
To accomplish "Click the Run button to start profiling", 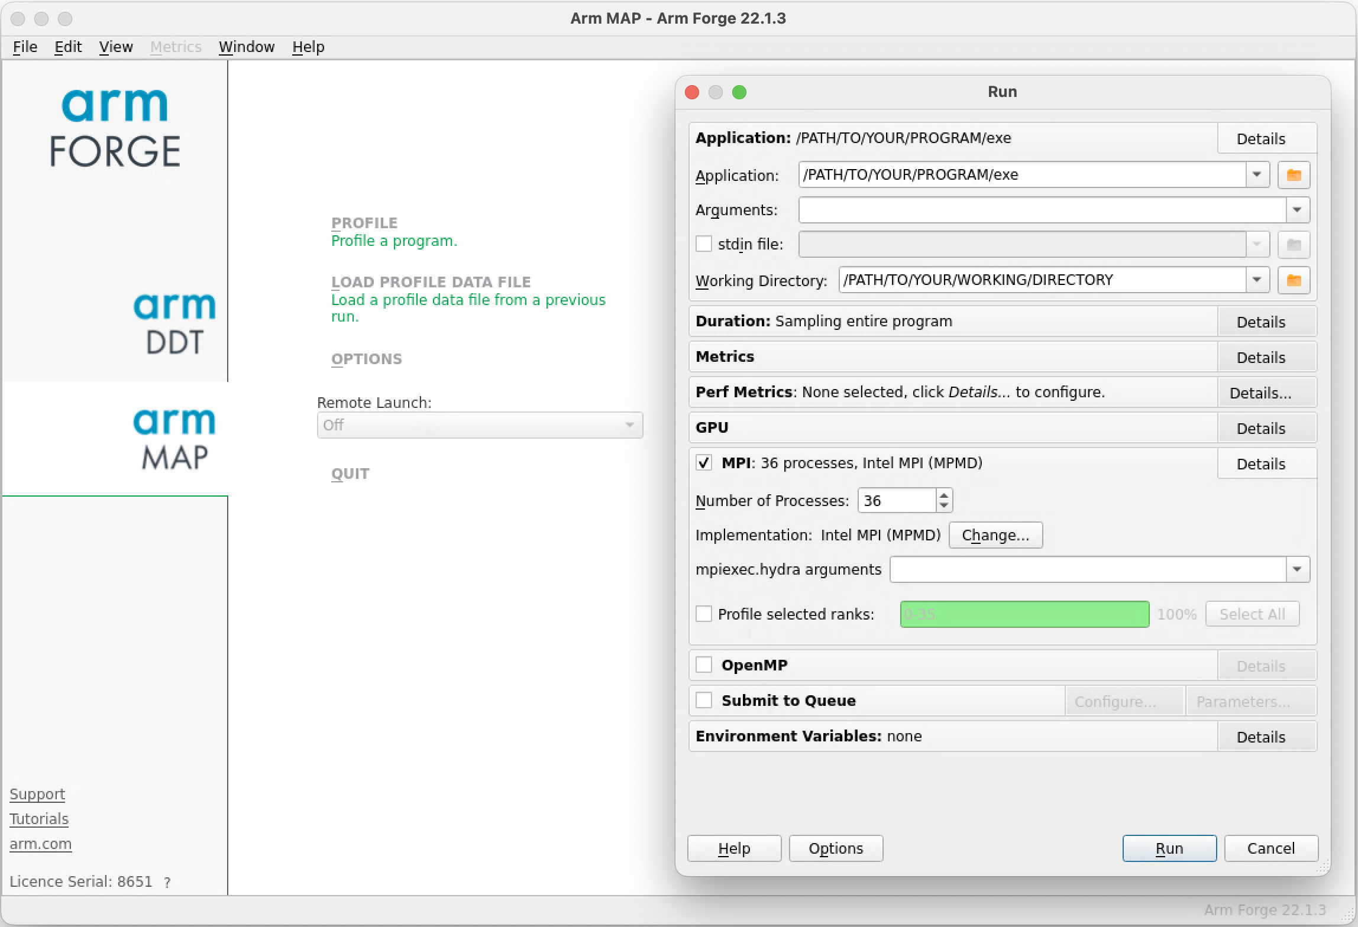I will tap(1169, 848).
